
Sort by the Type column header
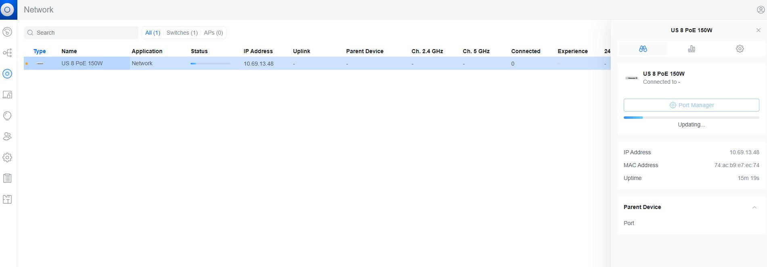40,51
